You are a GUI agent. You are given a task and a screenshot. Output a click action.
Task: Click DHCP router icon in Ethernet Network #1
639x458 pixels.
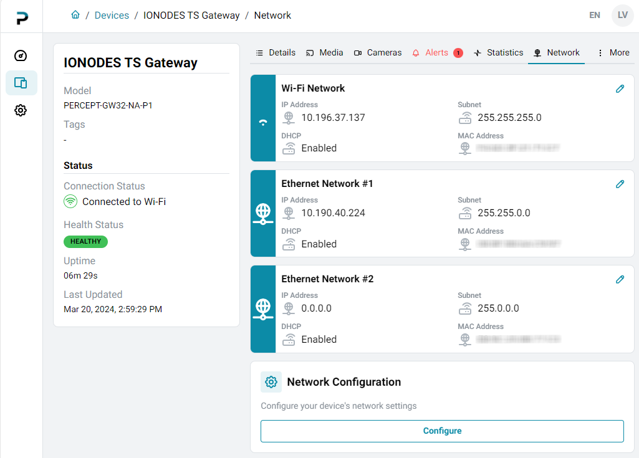[289, 244]
